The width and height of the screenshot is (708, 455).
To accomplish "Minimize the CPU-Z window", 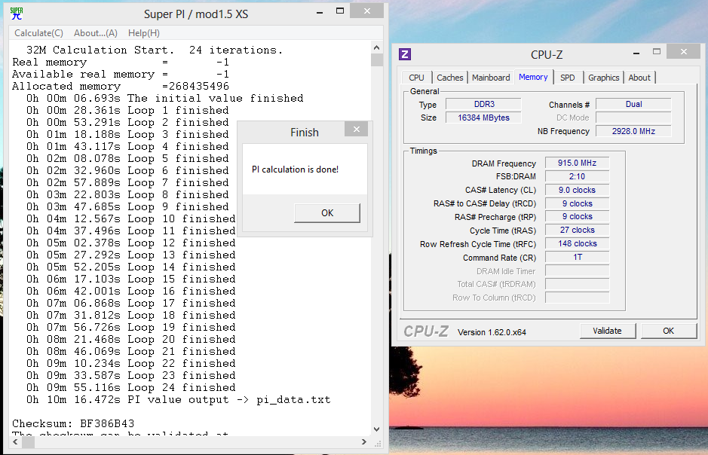I will (x=636, y=53).
